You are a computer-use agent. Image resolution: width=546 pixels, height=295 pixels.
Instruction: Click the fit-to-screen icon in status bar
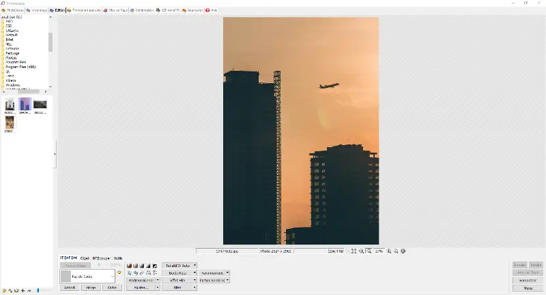[354, 251]
